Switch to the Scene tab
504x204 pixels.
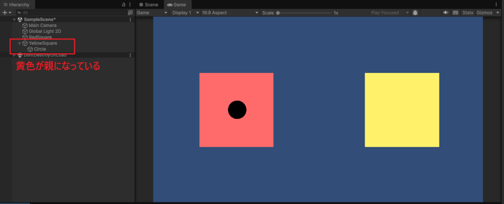(149, 4)
